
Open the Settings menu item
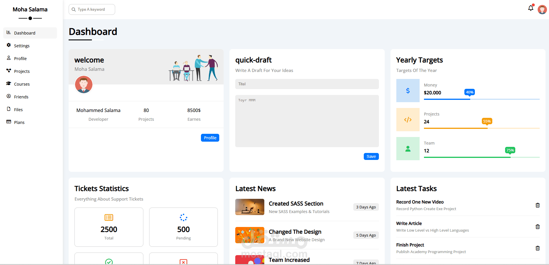point(30,46)
